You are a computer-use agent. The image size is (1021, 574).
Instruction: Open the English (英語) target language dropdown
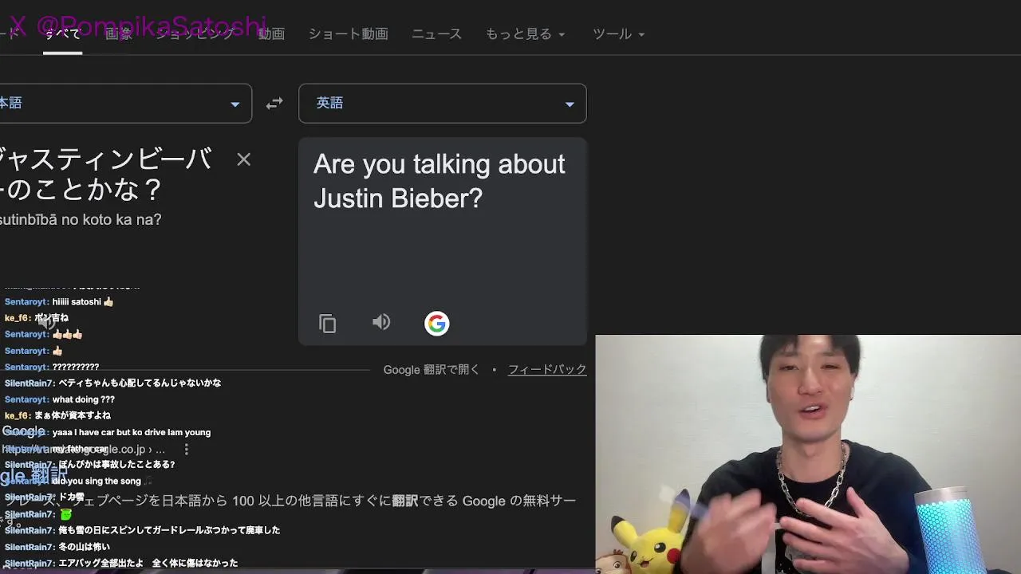point(443,104)
